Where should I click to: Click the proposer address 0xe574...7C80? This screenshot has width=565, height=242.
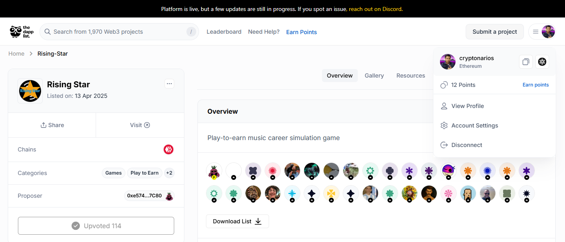pyautogui.click(x=145, y=196)
